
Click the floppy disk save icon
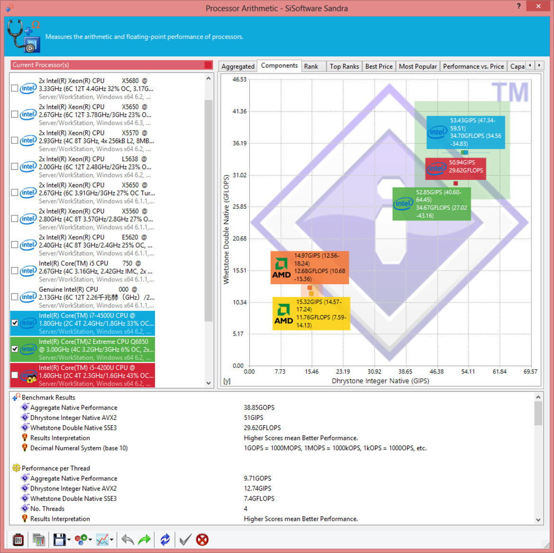(x=59, y=540)
